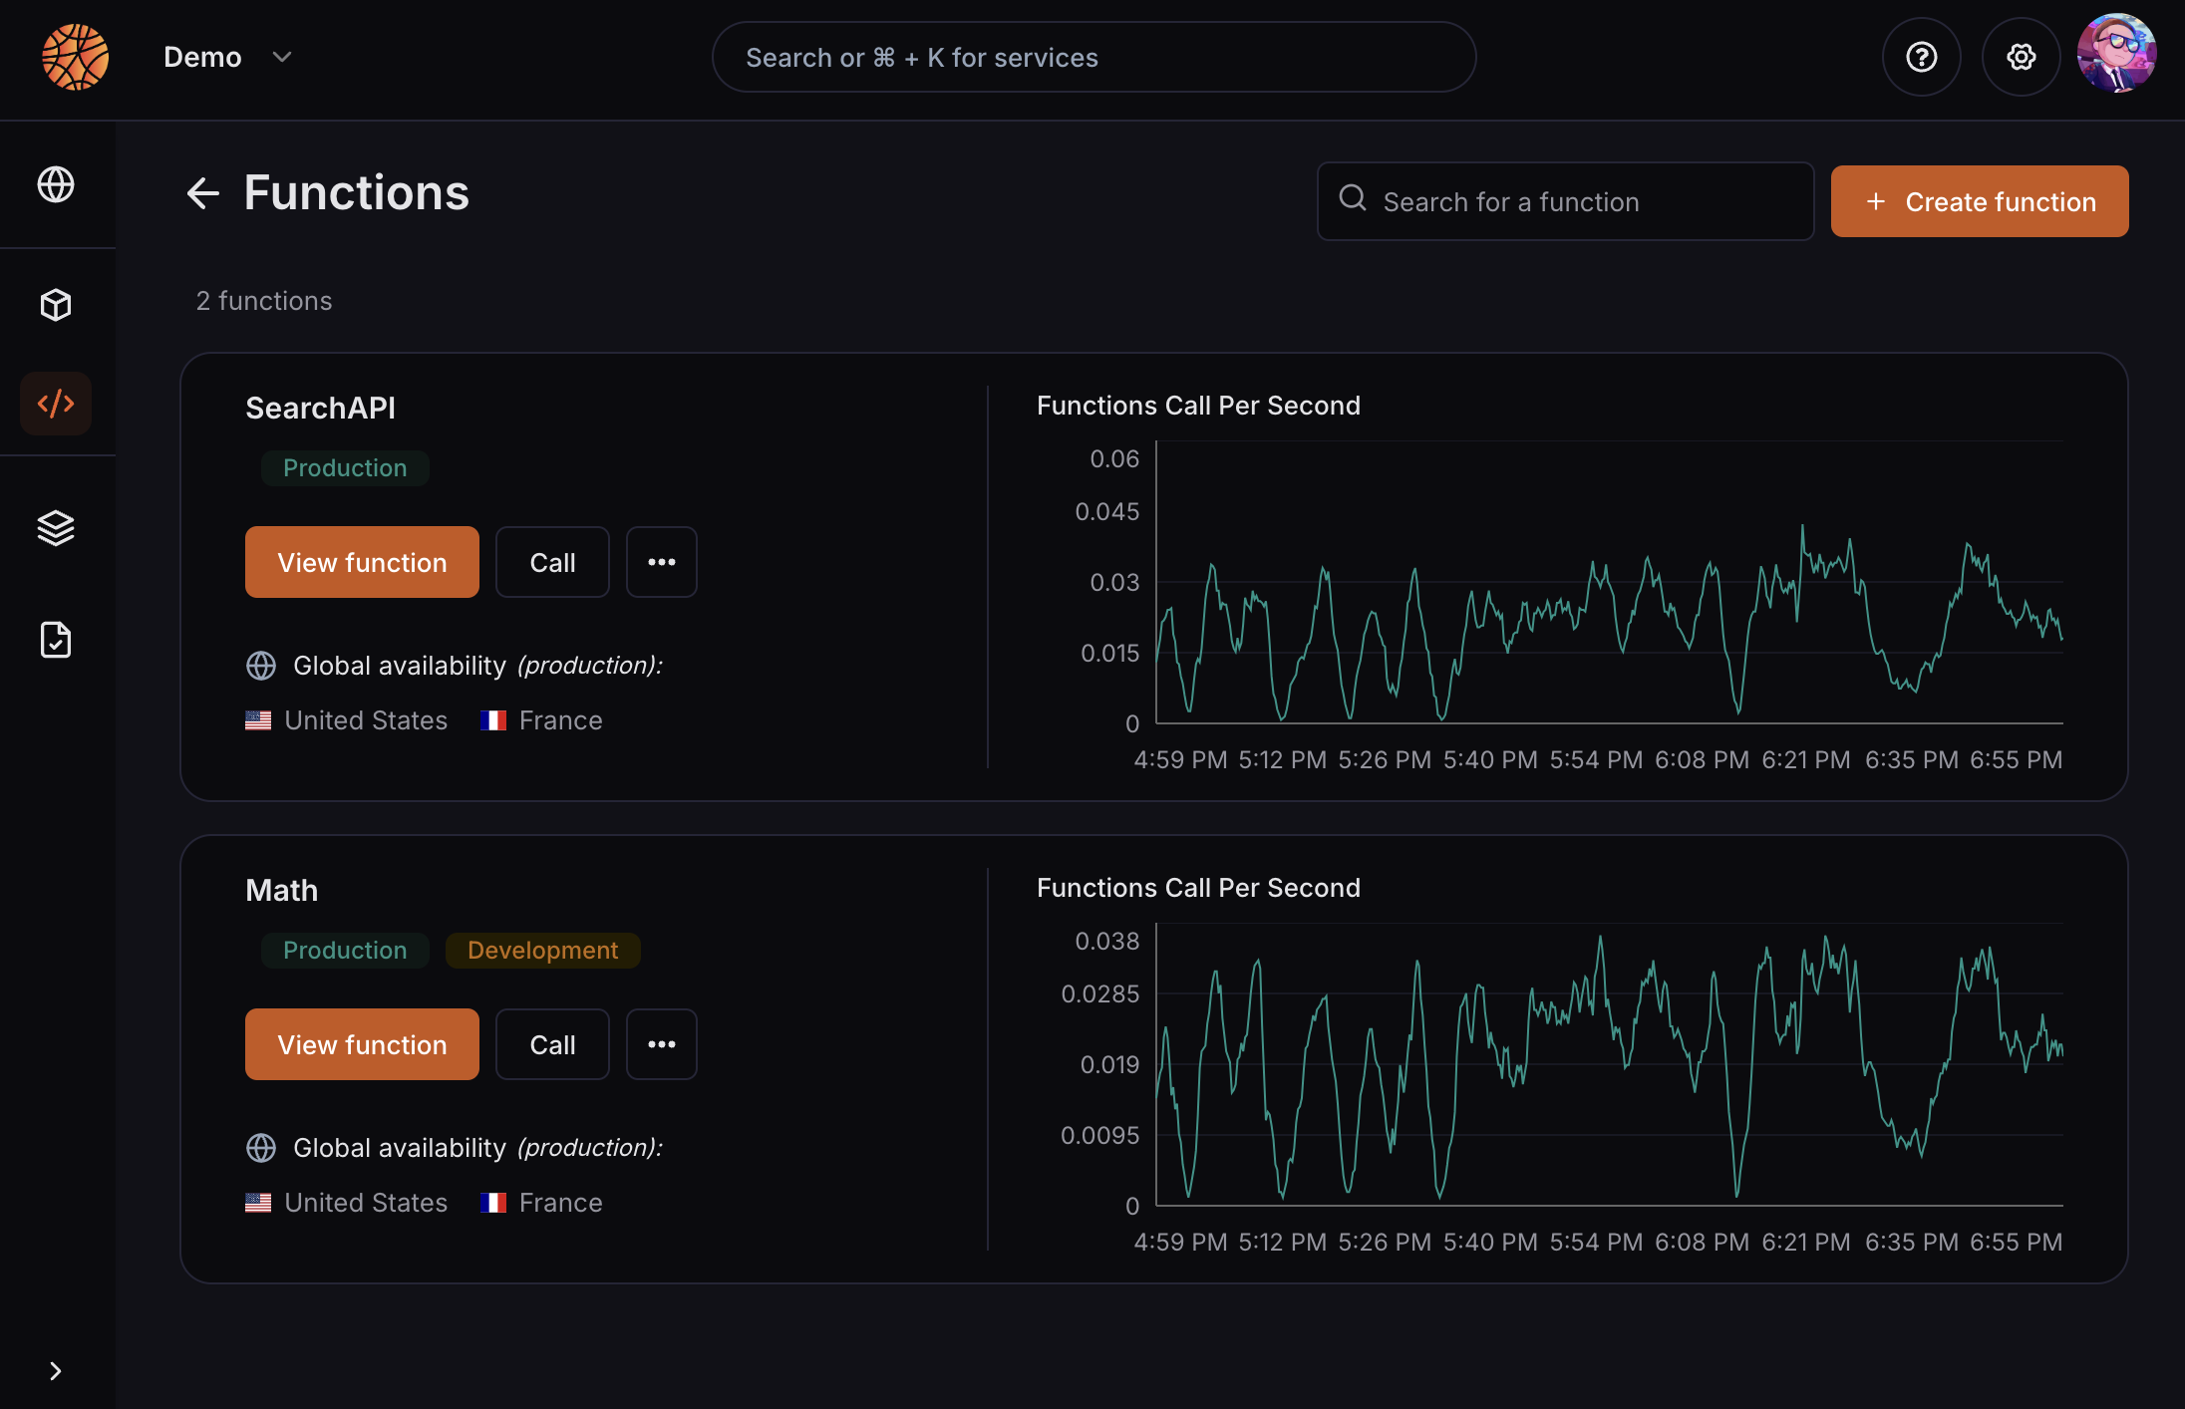This screenshot has width=2185, height=1409.
Task: Go back using the arrow beside Functions
Action: [x=203, y=193]
